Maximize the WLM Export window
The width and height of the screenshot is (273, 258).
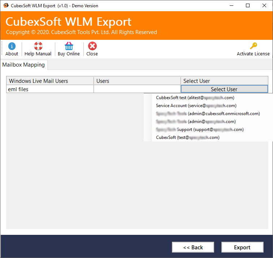(248, 5)
